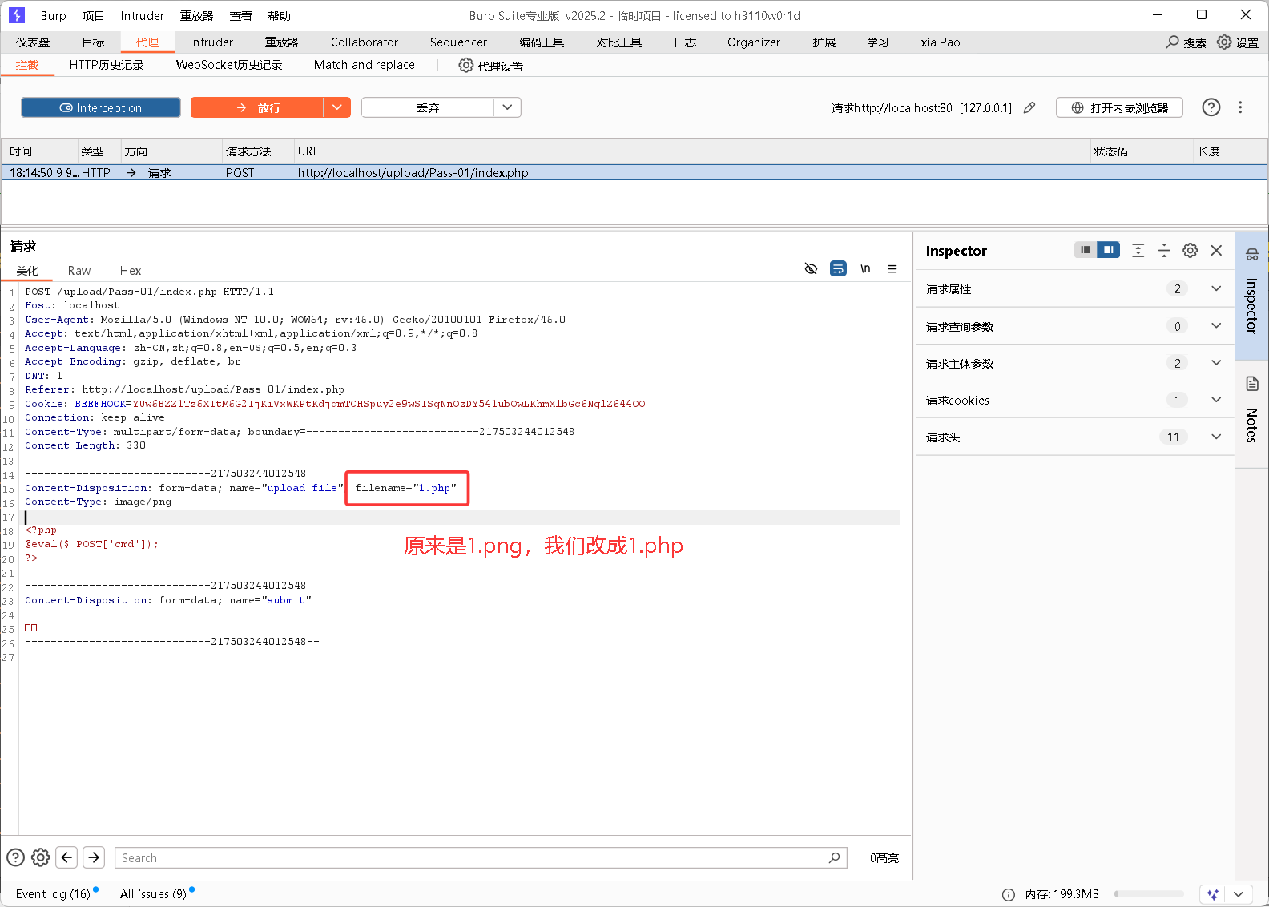Click the Burp Suite logo icon
Screen dimensions: 1269x907
pyautogui.click(x=17, y=15)
